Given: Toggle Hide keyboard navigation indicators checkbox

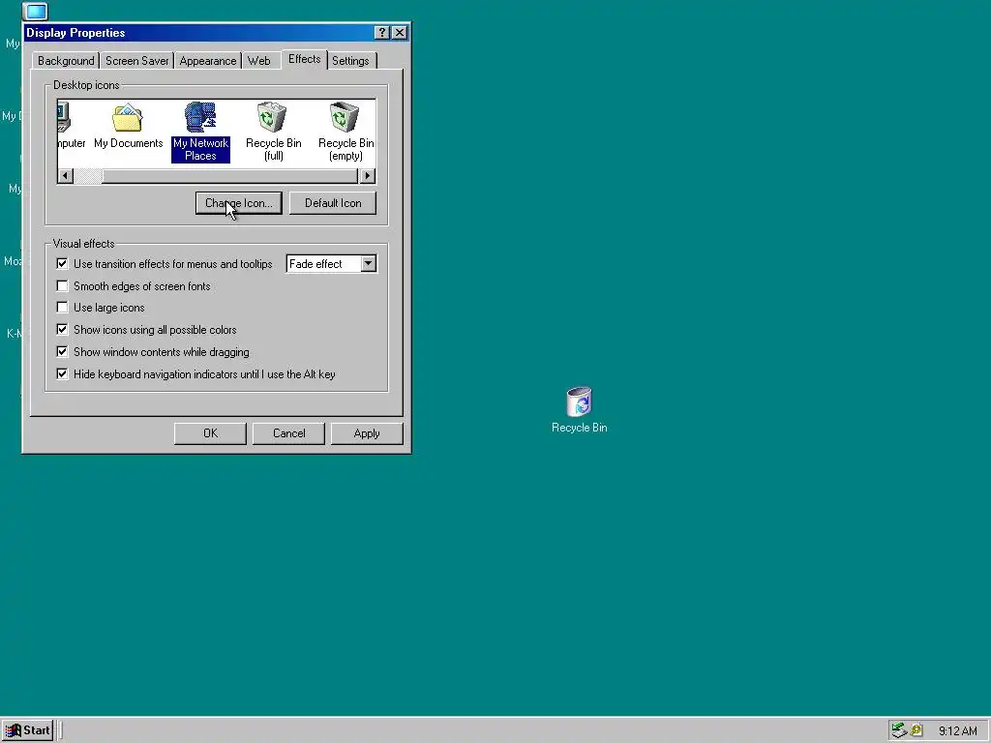Looking at the screenshot, I should coord(62,374).
